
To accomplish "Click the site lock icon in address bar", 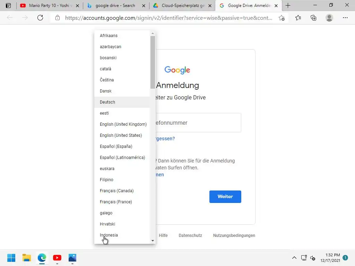I will click(58, 18).
